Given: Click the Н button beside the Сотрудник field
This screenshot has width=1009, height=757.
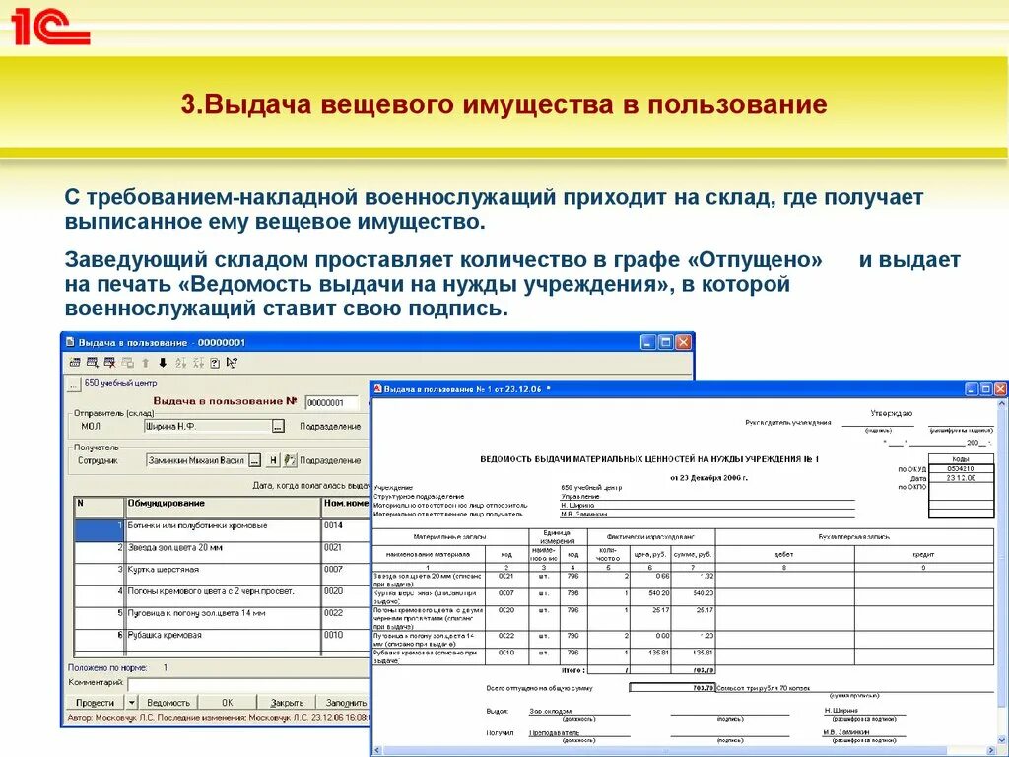Looking at the screenshot, I should 273,460.
